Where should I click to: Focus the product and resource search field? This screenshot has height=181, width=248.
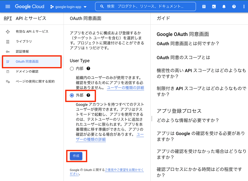click(x=145, y=6)
